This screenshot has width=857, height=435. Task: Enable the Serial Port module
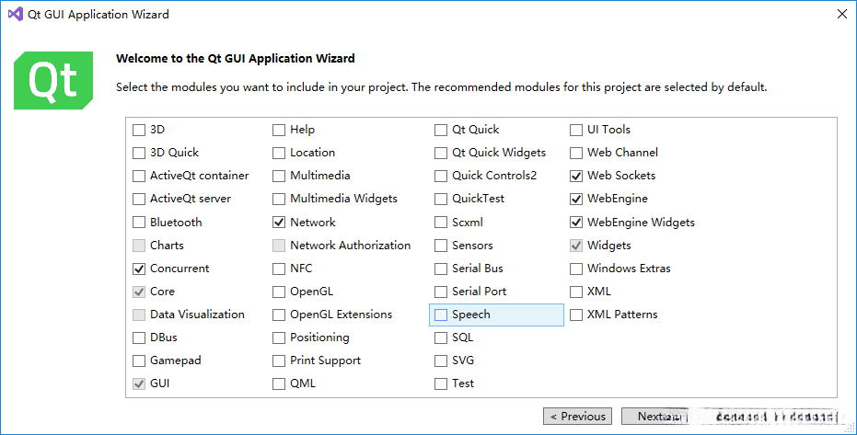pos(441,292)
